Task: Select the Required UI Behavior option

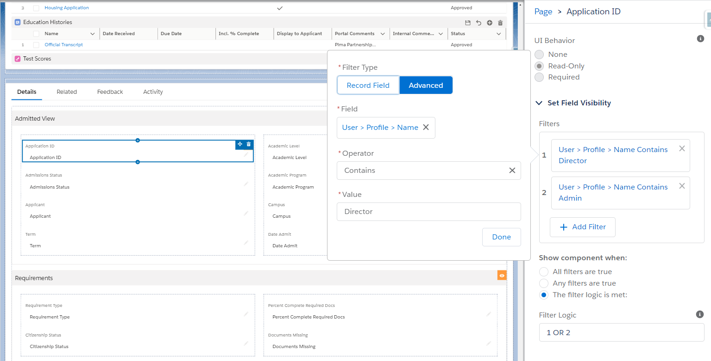Action: click(539, 77)
